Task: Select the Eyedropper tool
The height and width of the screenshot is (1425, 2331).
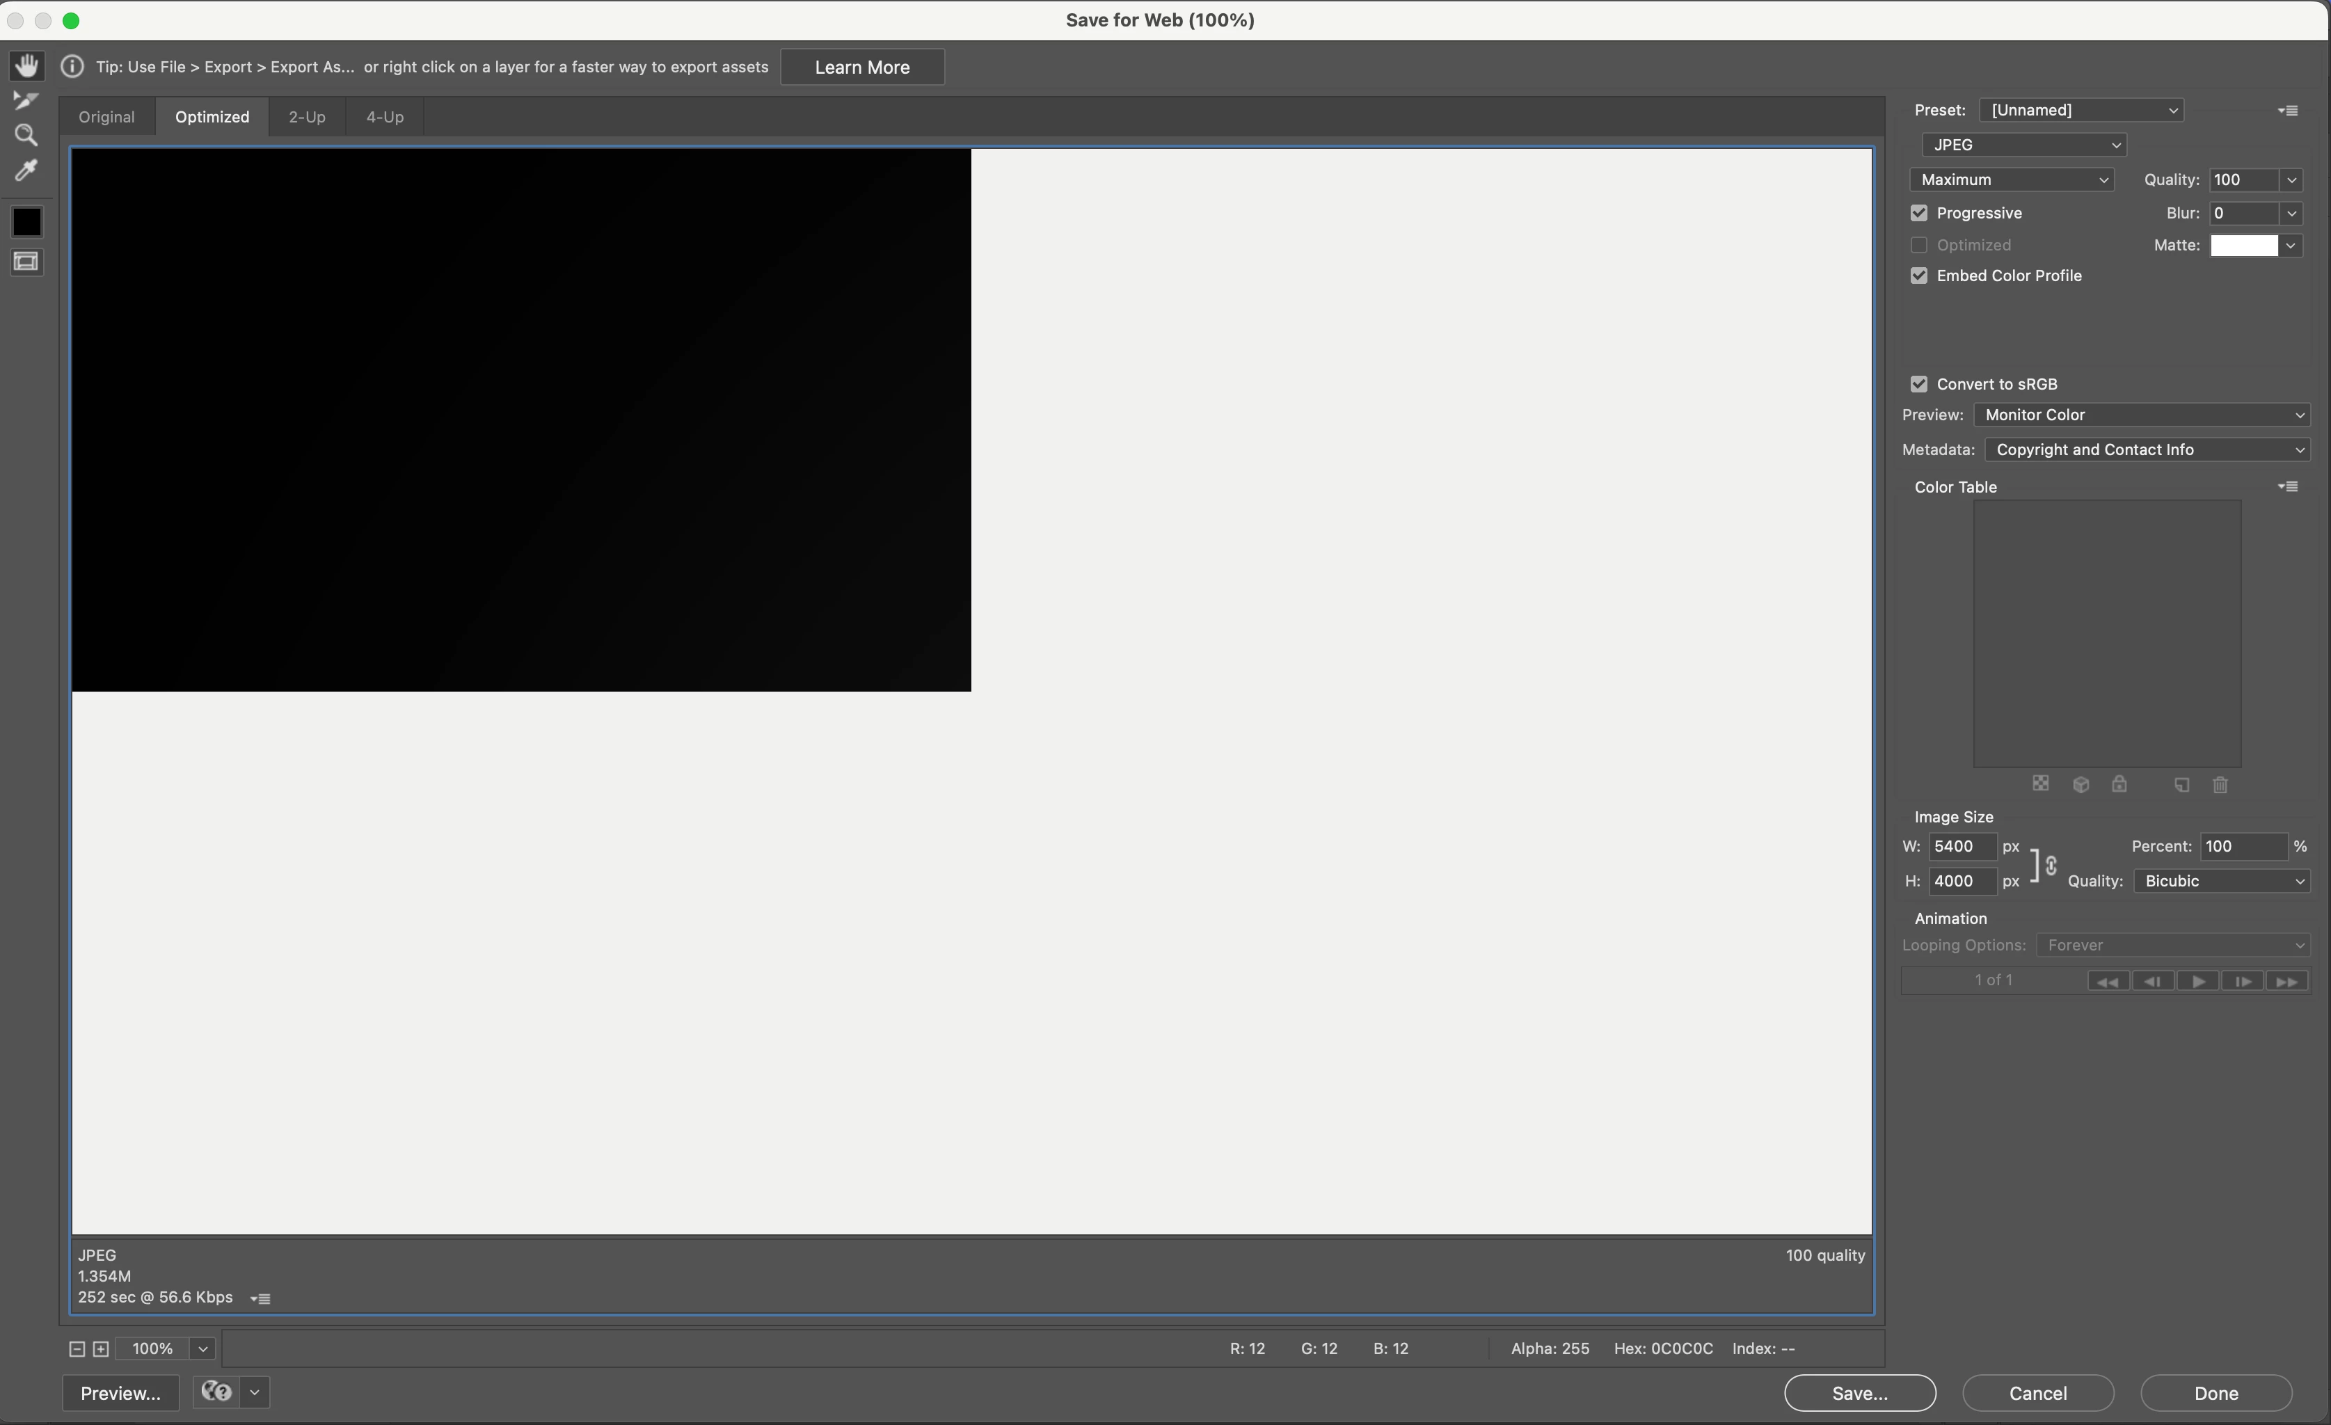Action: click(26, 171)
